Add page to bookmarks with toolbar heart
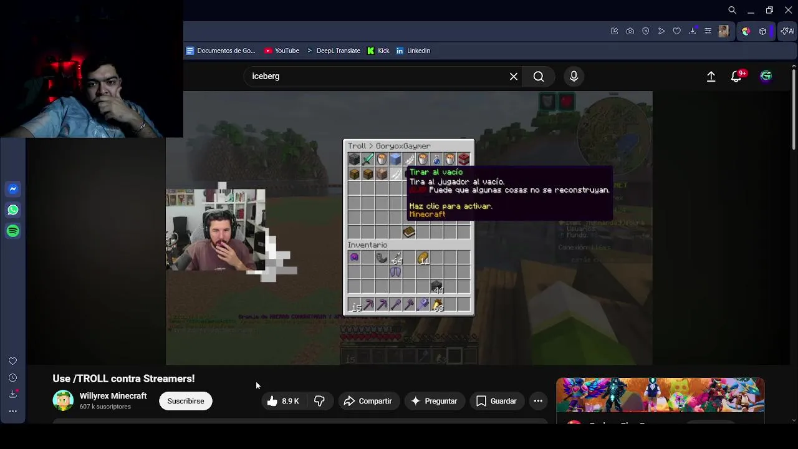 click(x=676, y=31)
